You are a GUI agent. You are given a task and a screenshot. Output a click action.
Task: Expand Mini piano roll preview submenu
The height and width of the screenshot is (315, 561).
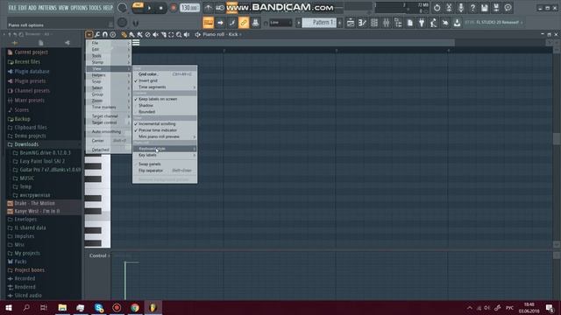point(165,136)
